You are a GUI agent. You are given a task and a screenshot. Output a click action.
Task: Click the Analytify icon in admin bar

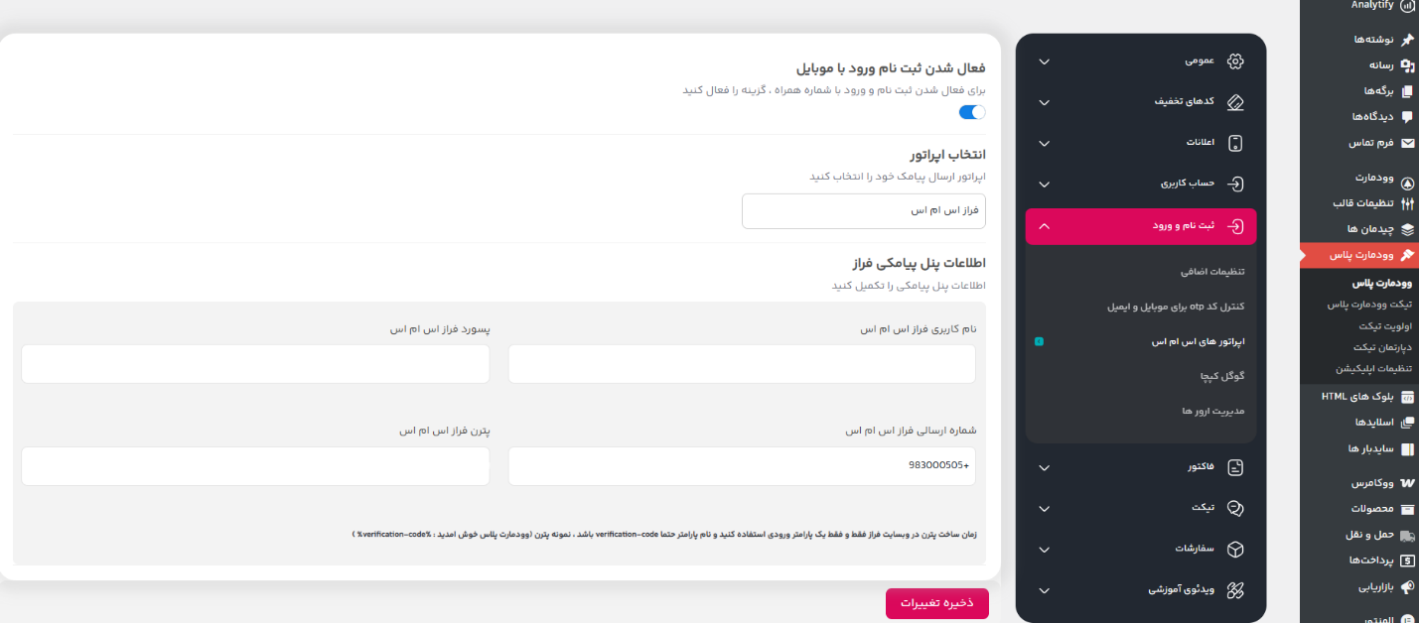pyautogui.click(x=1407, y=6)
